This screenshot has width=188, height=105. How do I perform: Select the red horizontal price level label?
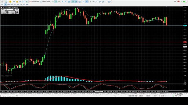point(185,42)
